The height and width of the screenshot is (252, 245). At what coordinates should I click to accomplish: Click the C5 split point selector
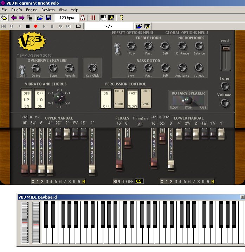pos(139,181)
